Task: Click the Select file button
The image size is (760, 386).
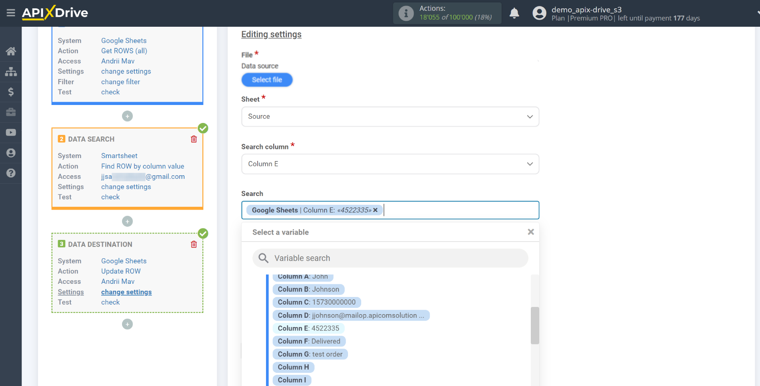Action: [x=267, y=80]
